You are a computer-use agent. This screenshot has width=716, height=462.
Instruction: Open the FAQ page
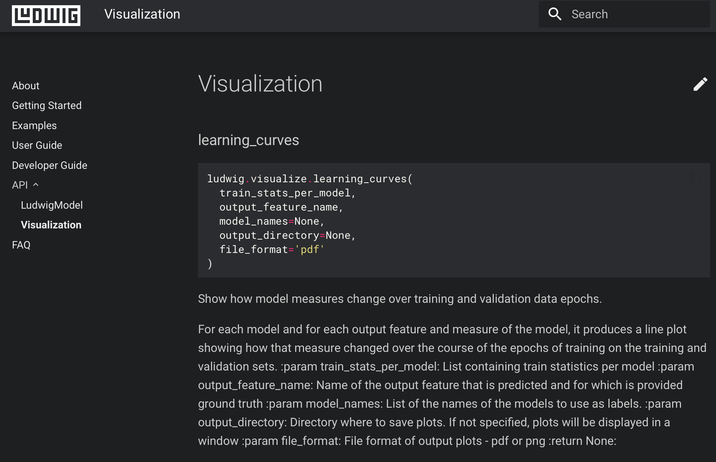point(21,245)
